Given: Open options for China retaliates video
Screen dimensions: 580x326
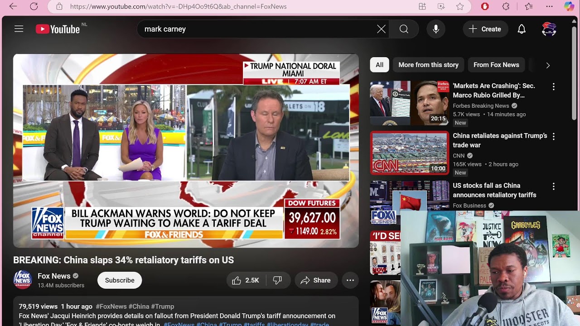Looking at the screenshot, I should coord(553,136).
